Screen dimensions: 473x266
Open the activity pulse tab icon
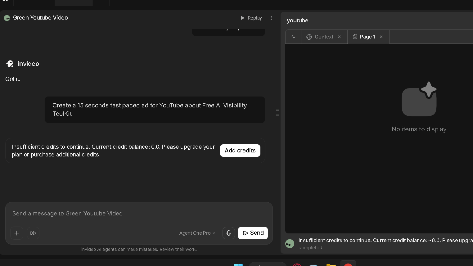[x=293, y=37]
